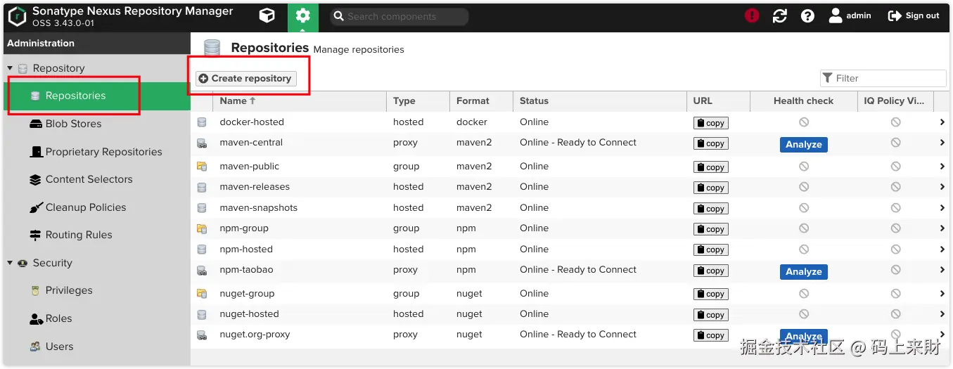The width and height of the screenshot is (953, 369).
Task: Open the Browse cube icon in header
Action: pos(267,15)
